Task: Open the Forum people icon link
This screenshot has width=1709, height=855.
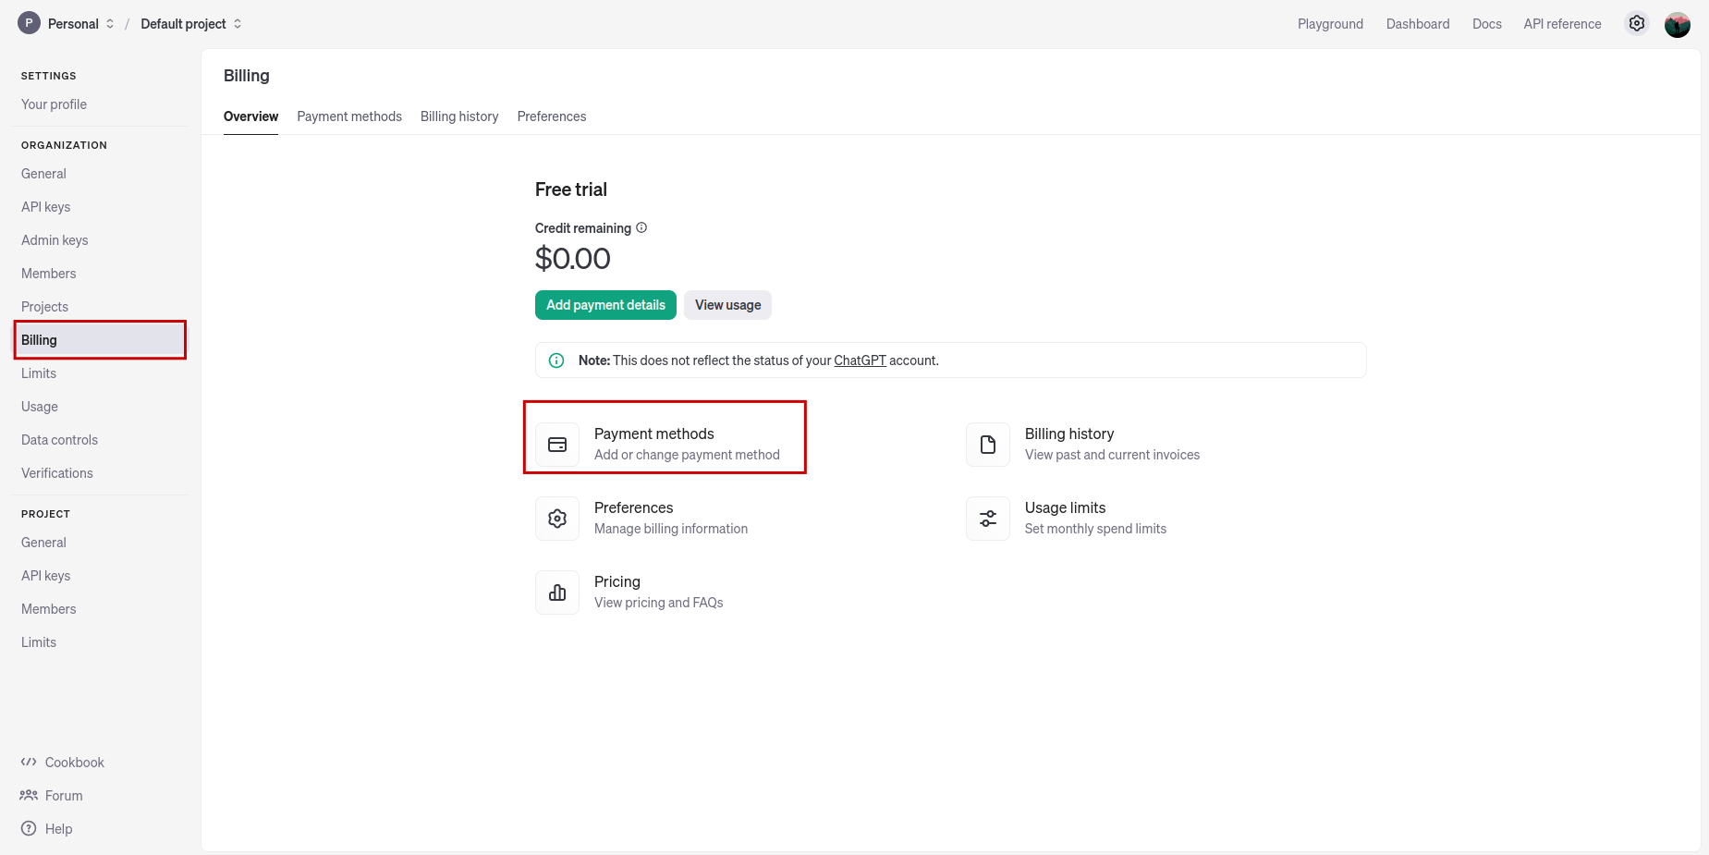Action: coord(29,796)
